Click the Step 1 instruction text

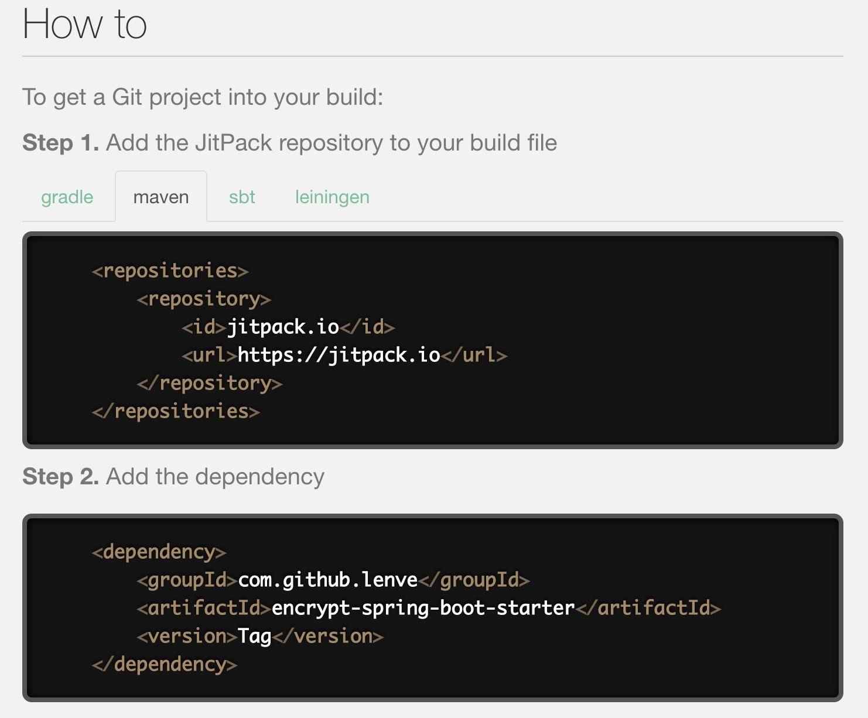pos(291,142)
